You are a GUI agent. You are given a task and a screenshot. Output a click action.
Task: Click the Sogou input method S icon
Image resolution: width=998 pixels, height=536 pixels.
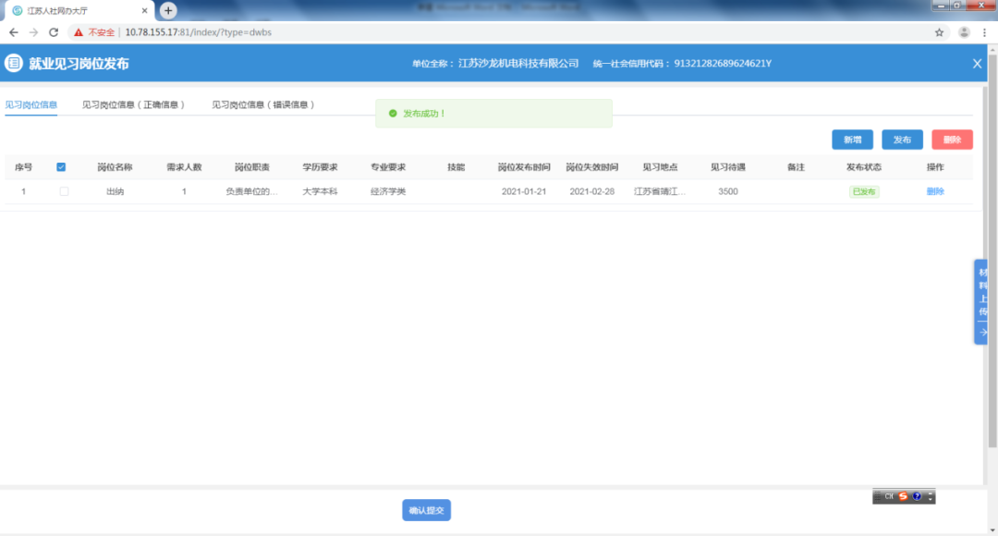click(903, 496)
